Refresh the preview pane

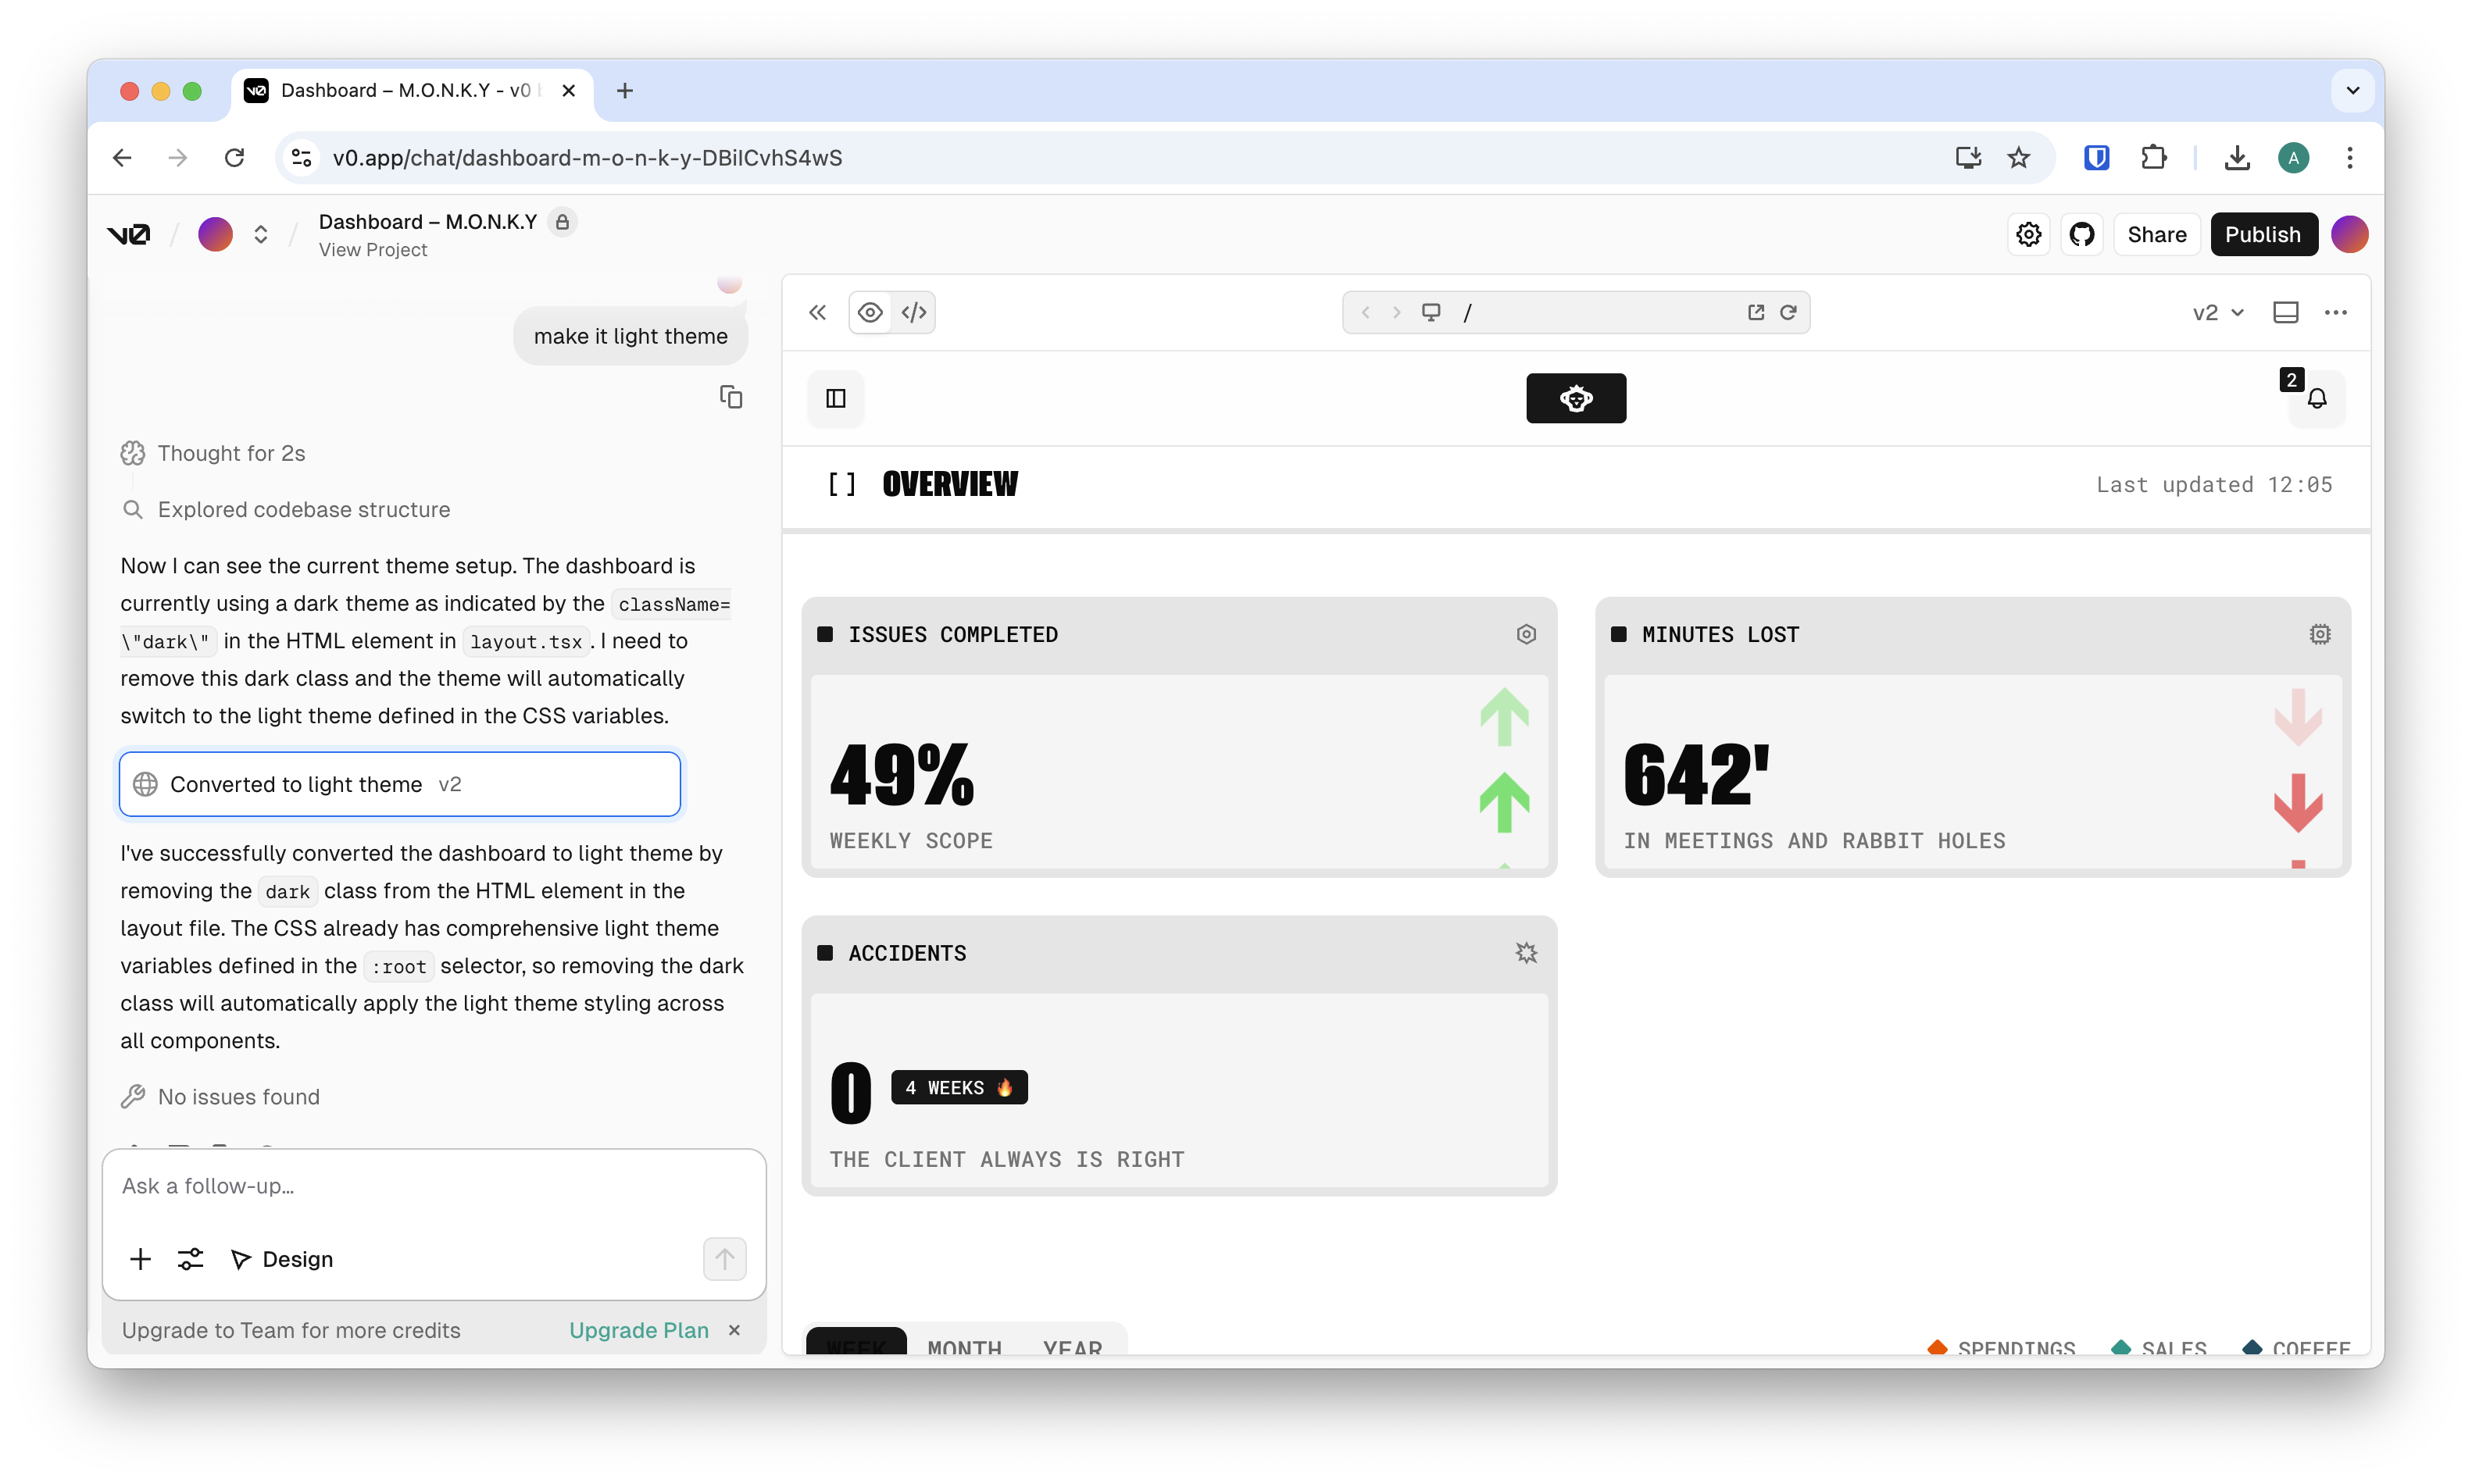pos(1789,313)
